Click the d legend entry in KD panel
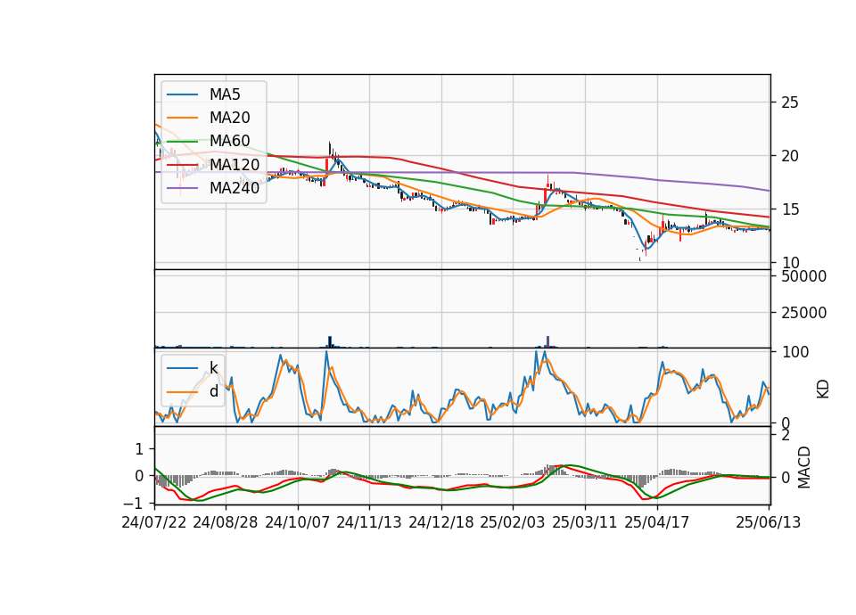Screen dimensions: 856x615 [213, 391]
